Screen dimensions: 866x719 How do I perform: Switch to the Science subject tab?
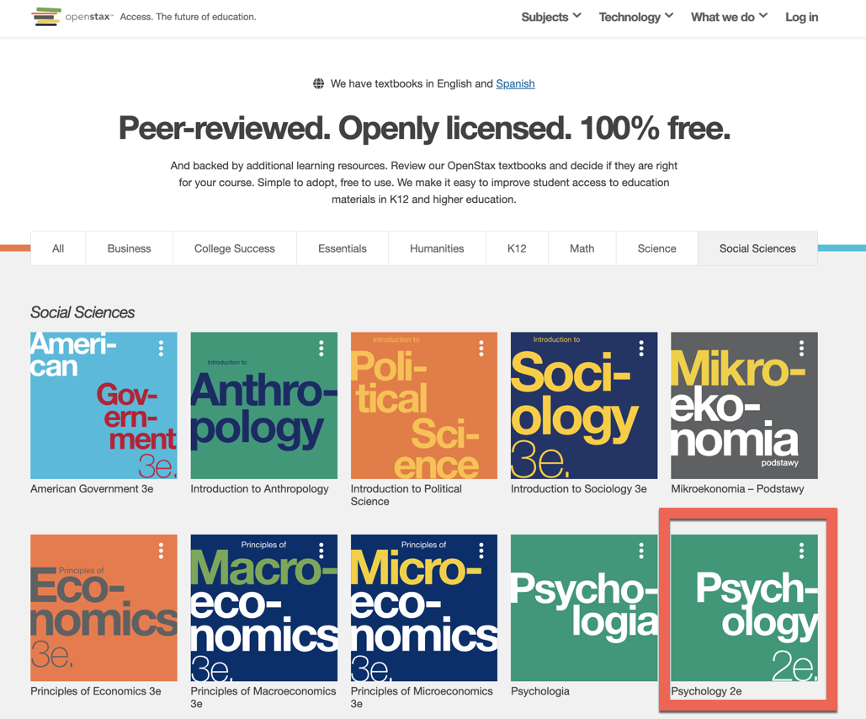[656, 248]
